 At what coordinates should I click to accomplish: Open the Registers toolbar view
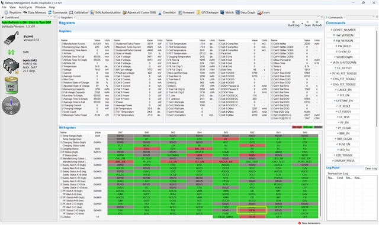13,12
